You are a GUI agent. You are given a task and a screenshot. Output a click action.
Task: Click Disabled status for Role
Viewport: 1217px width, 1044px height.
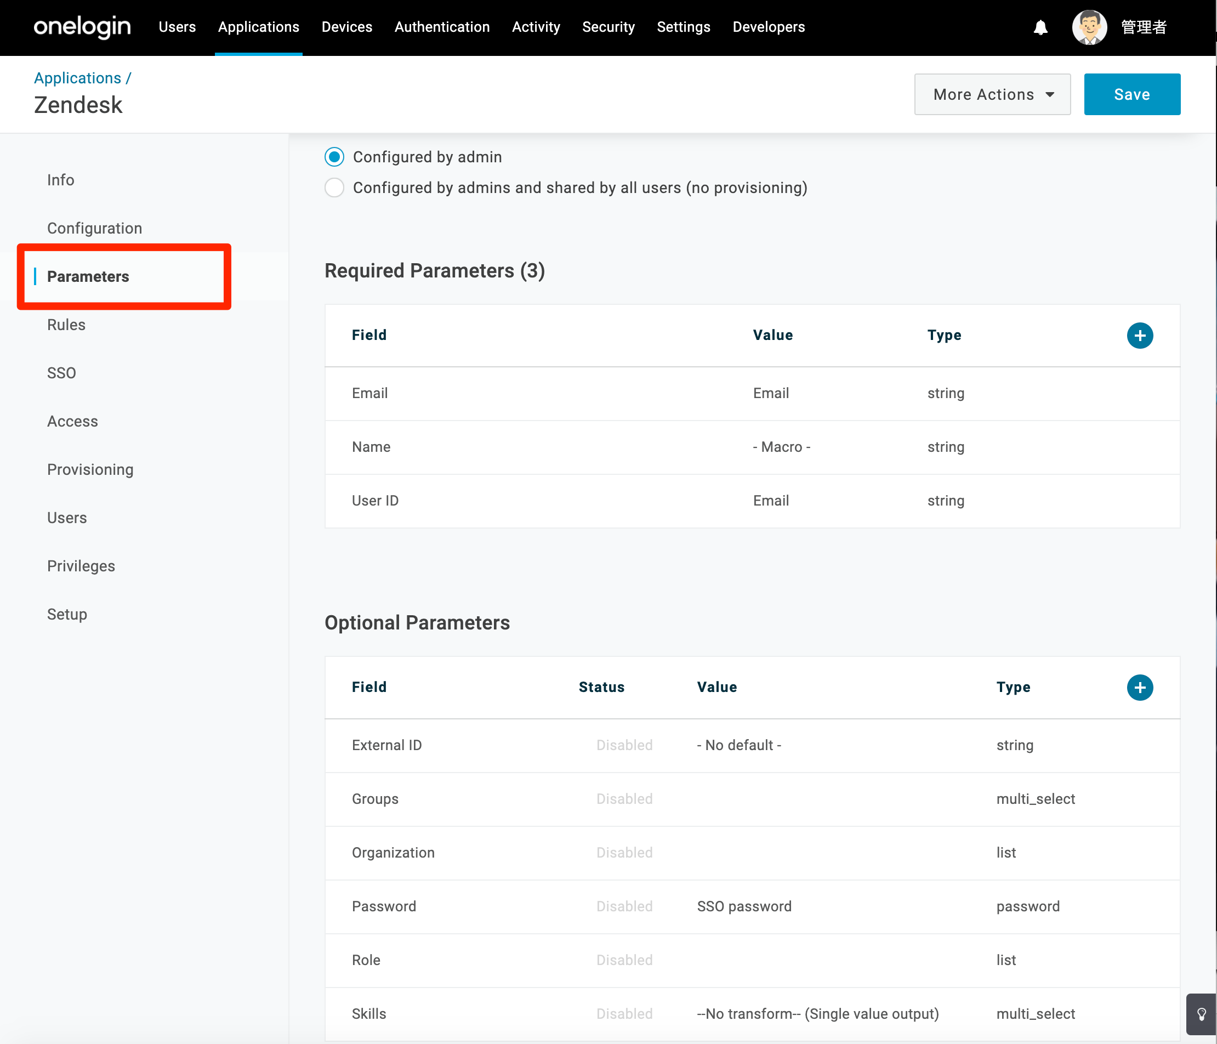(x=624, y=960)
